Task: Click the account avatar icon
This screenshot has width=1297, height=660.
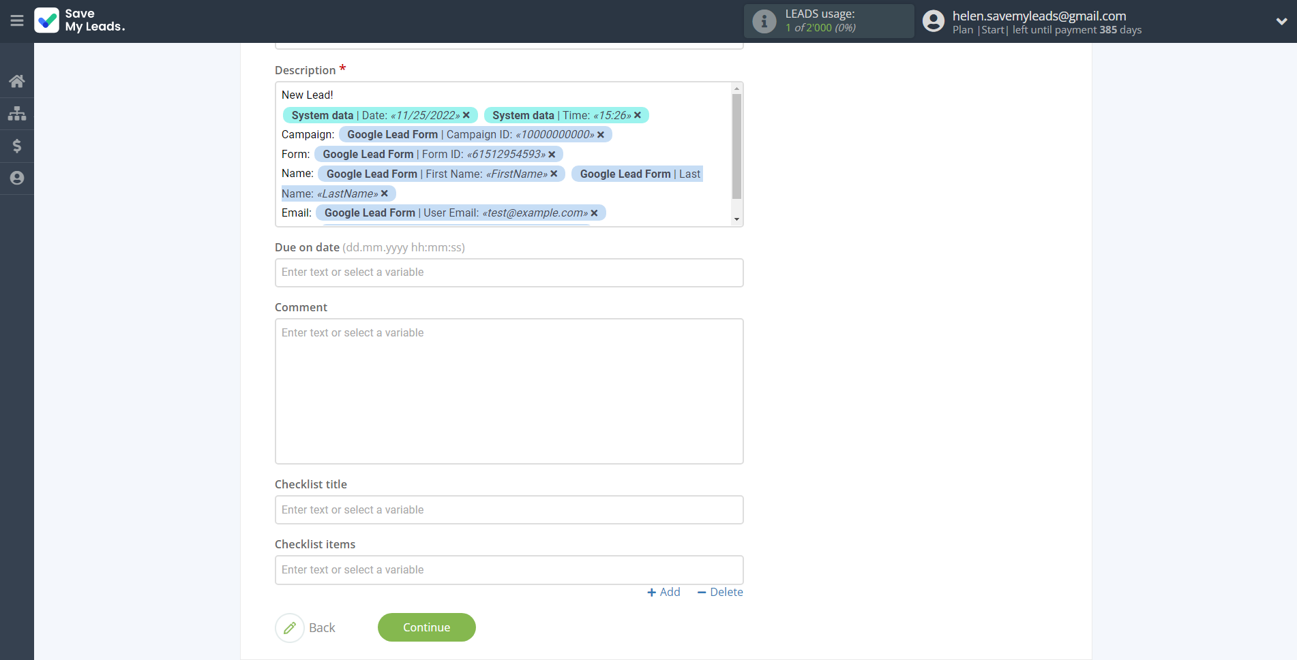Action: click(934, 21)
